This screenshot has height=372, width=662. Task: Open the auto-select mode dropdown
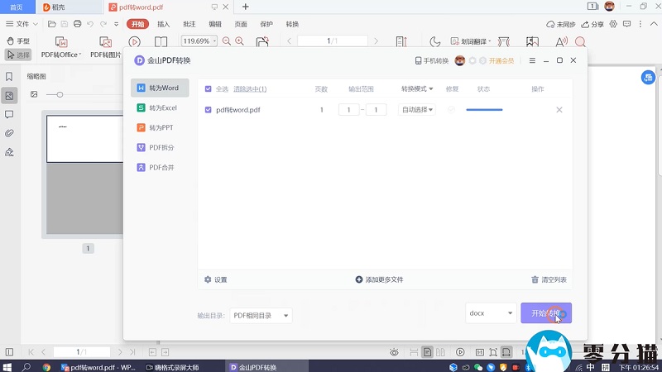pos(417,110)
